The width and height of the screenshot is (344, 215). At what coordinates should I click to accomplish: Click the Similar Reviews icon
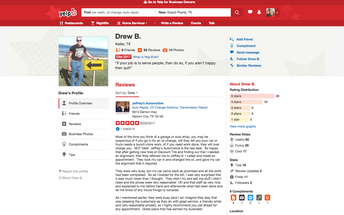[x=232, y=65]
